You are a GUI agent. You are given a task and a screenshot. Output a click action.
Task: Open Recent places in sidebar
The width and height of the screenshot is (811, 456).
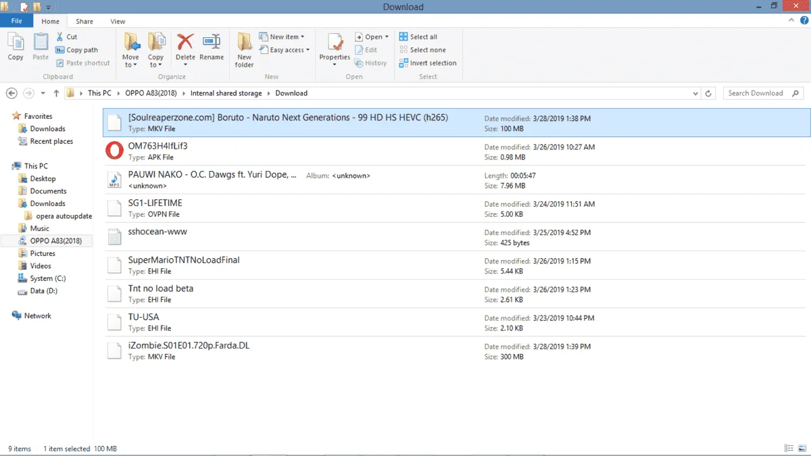[x=51, y=141]
